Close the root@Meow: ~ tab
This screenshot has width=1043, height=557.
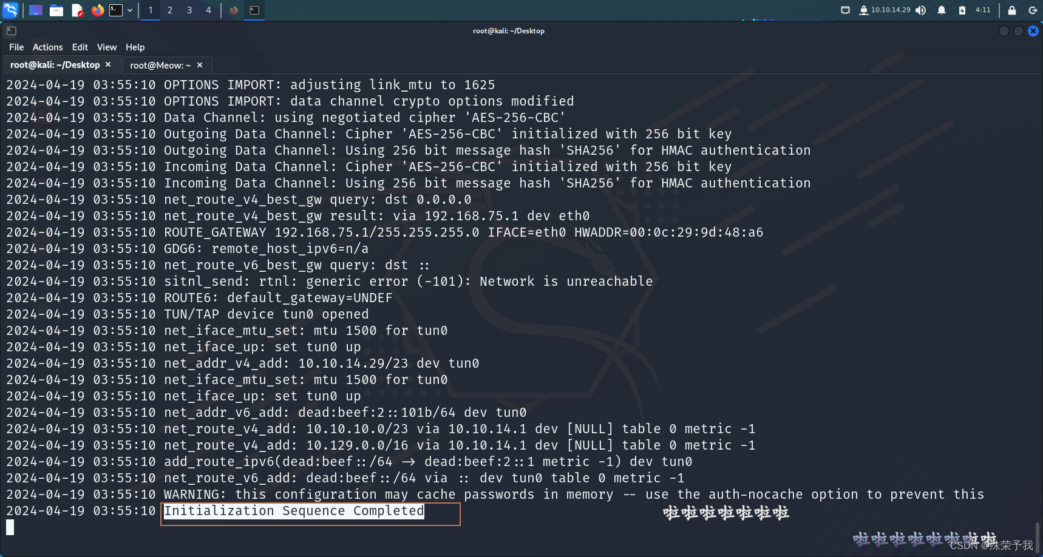[200, 65]
